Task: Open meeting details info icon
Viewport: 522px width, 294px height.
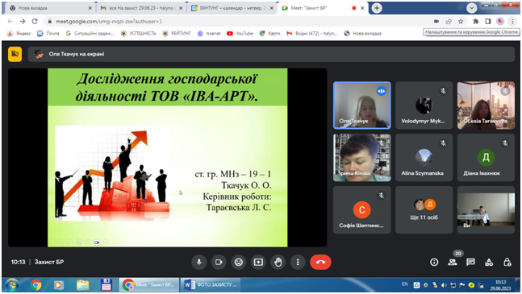Action: coord(434,262)
